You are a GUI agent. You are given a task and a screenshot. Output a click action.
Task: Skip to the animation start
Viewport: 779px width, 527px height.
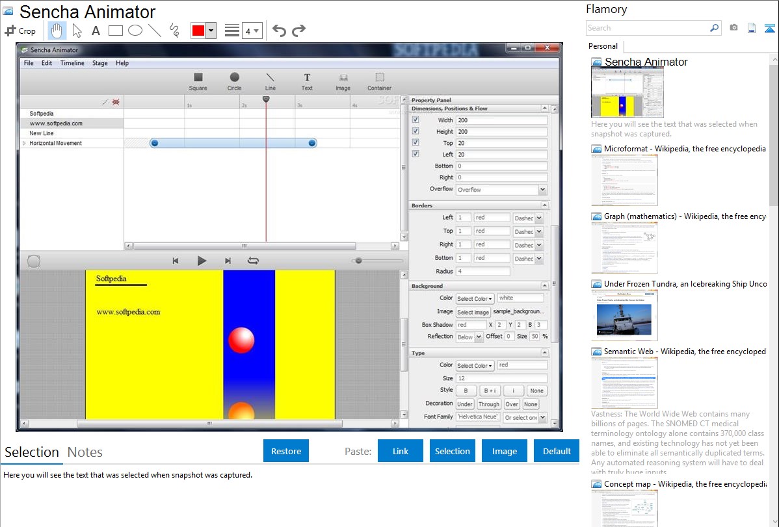[176, 261]
